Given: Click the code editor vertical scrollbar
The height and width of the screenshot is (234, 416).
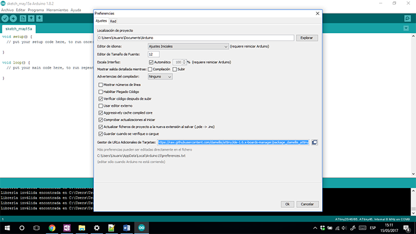Looking at the screenshot, I should pos(414,105).
